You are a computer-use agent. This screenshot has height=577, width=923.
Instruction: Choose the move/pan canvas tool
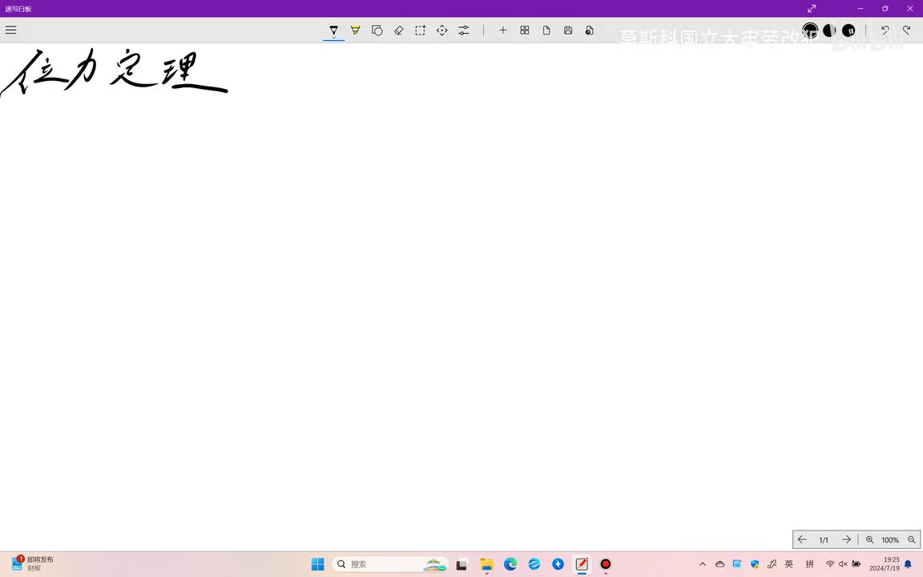(442, 30)
